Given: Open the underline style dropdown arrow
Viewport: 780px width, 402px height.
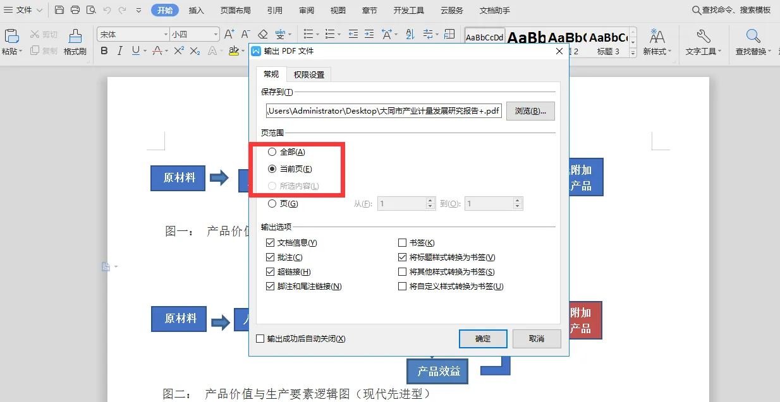Looking at the screenshot, I should click(144, 51).
